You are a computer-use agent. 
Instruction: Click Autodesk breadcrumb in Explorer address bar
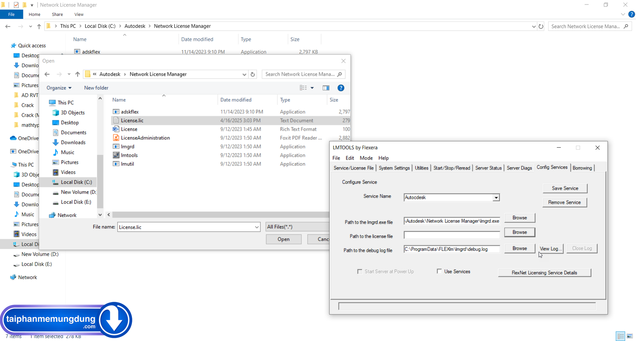click(135, 26)
